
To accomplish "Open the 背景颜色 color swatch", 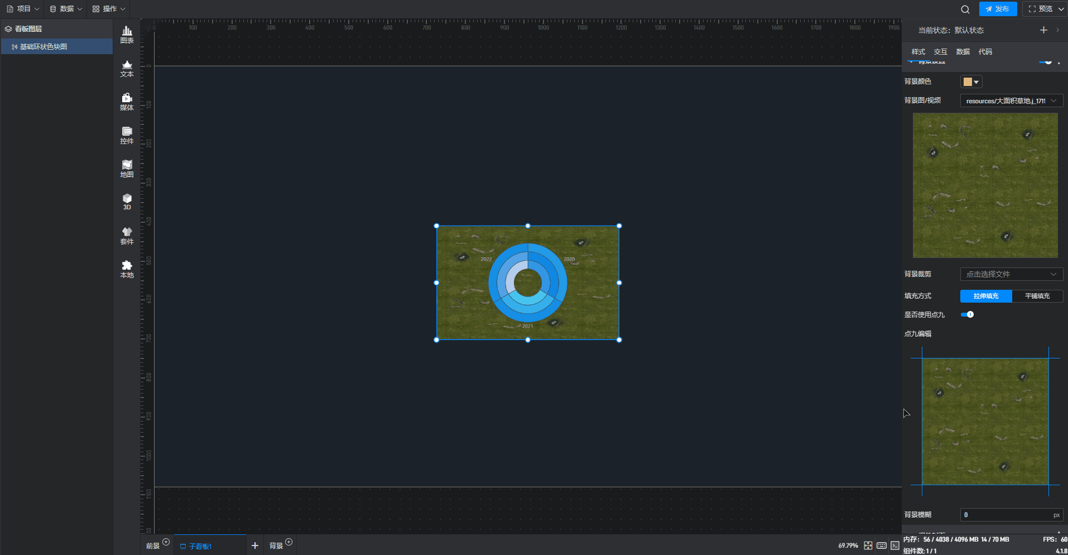I will tap(971, 82).
